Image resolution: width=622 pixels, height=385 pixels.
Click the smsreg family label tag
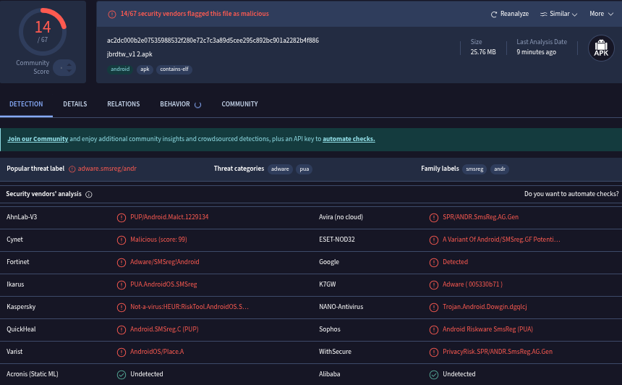[x=474, y=169]
